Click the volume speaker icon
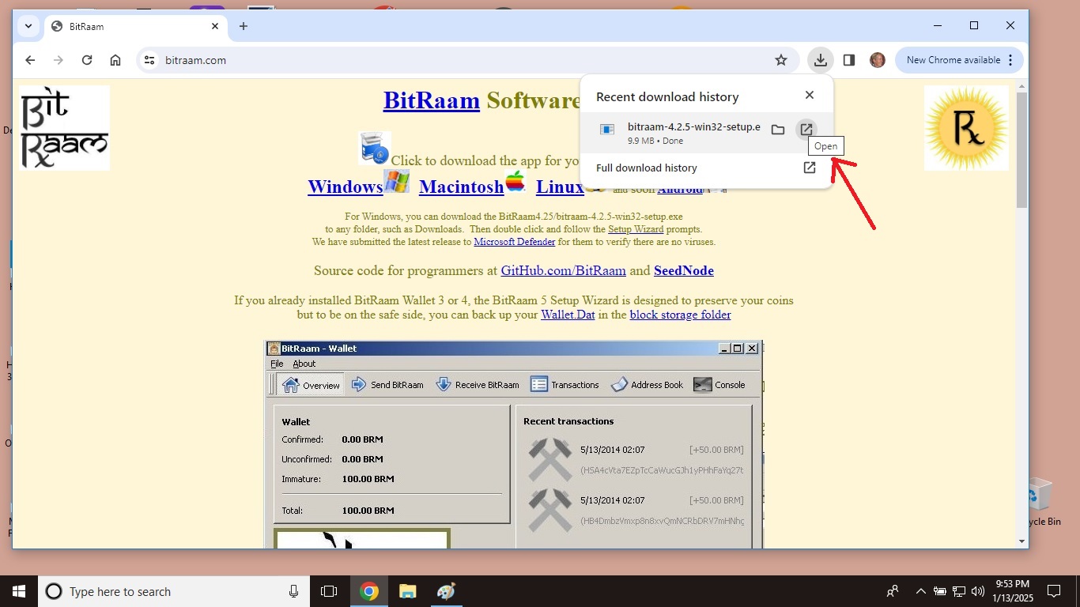The image size is (1080, 607). coord(978,591)
